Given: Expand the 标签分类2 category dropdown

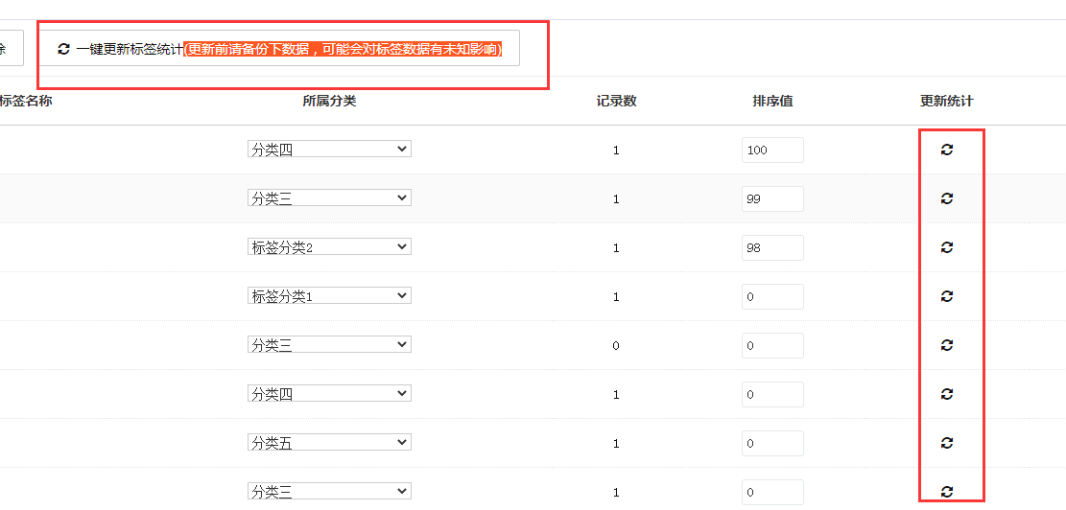Looking at the screenshot, I should (x=329, y=247).
